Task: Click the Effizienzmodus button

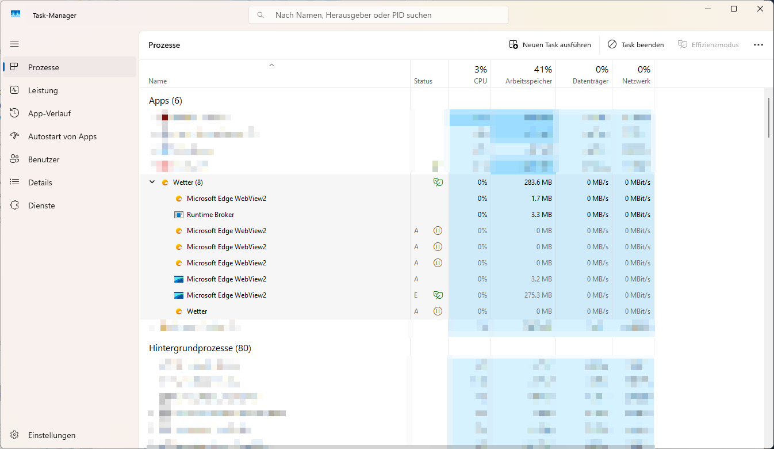Action: pyautogui.click(x=708, y=44)
